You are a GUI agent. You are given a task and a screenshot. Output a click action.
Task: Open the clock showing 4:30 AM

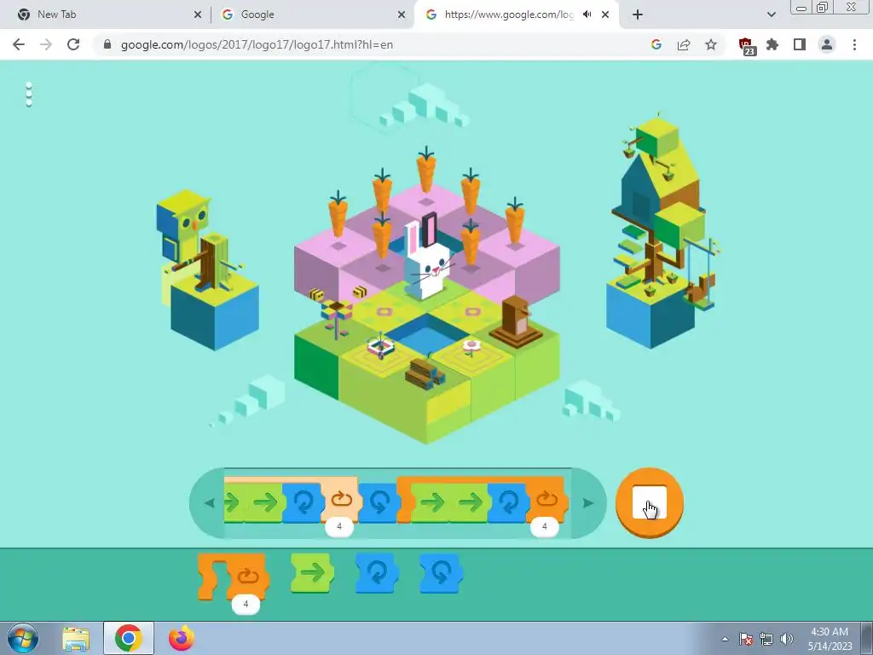point(830,639)
